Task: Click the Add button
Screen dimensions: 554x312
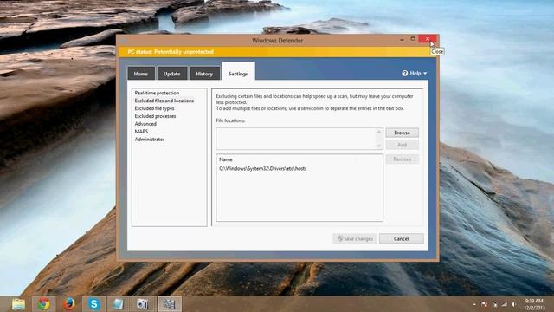Action: tap(402, 145)
